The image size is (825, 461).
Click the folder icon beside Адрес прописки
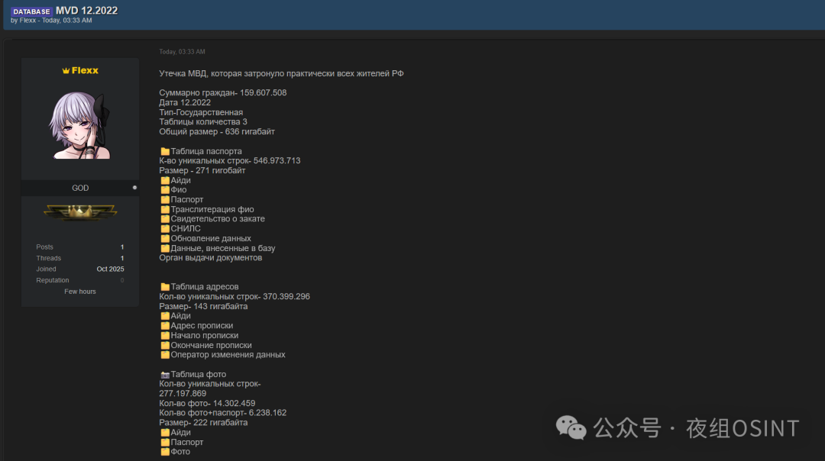[x=164, y=326]
